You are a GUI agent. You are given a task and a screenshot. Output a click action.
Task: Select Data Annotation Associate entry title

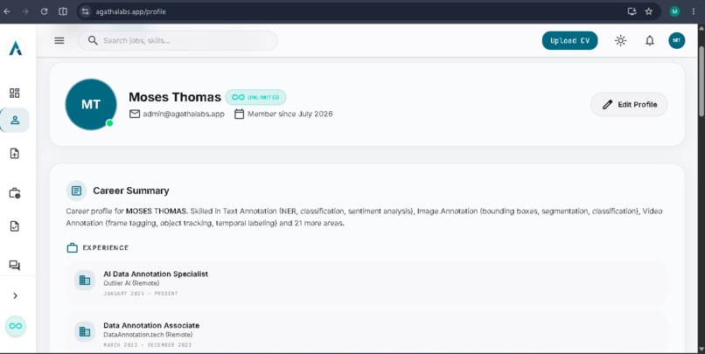click(151, 325)
